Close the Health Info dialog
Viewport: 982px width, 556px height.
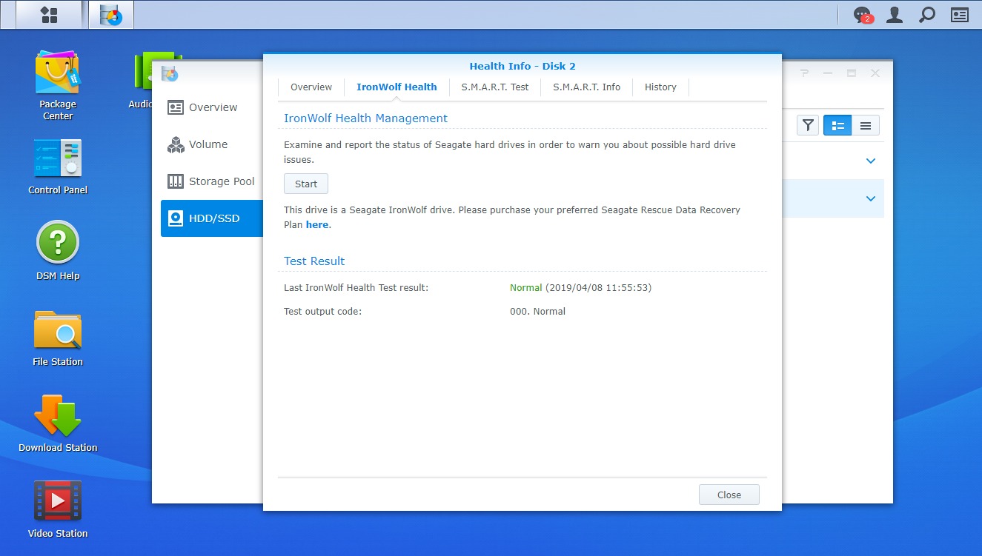click(x=729, y=495)
